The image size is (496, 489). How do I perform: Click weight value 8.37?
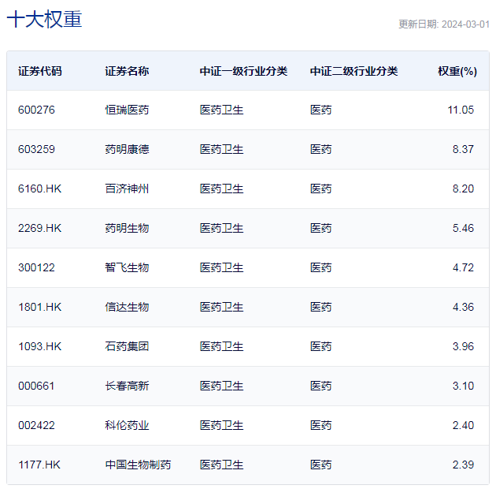tap(463, 149)
